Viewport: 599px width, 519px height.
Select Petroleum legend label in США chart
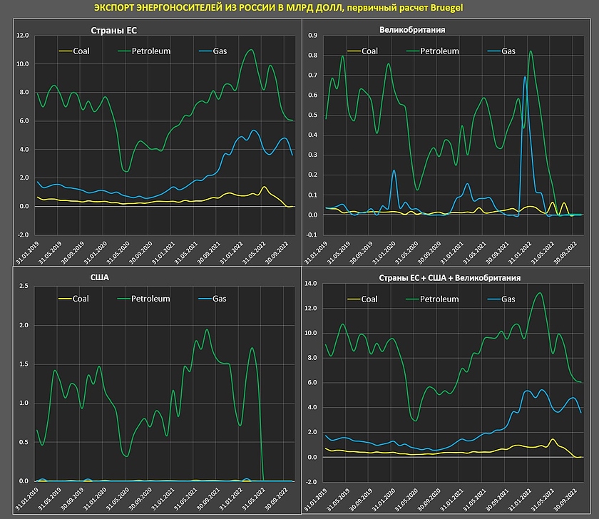(150, 299)
